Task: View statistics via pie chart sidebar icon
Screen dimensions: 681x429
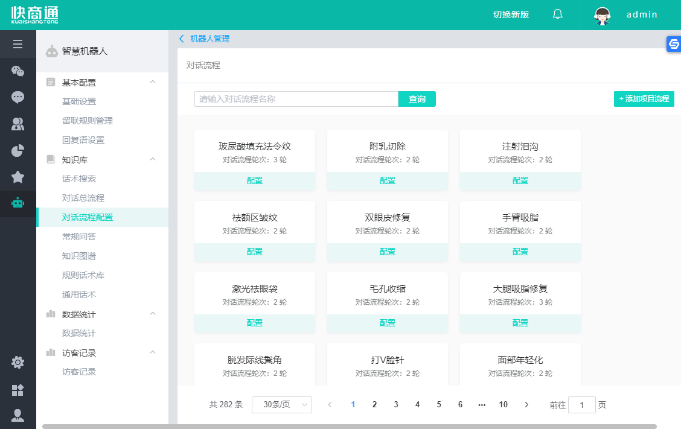Action: (18, 150)
